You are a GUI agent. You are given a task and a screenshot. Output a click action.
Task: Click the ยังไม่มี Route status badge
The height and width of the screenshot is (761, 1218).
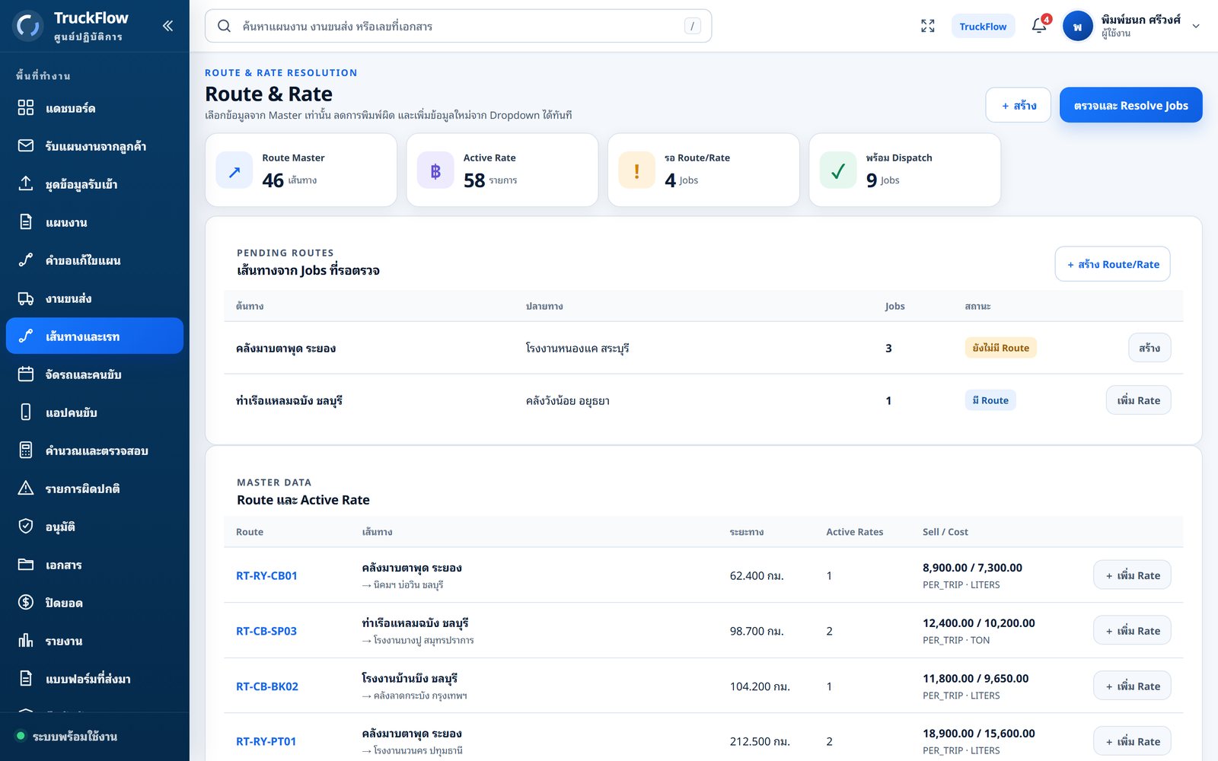click(1000, 348)
